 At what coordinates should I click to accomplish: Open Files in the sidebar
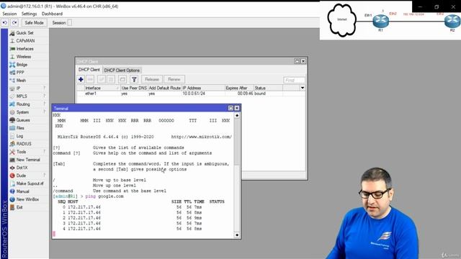coord(20,128)
